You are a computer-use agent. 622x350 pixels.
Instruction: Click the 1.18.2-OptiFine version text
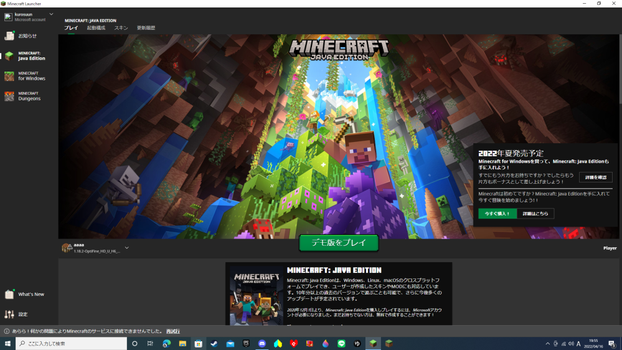(x=97, y=251)
